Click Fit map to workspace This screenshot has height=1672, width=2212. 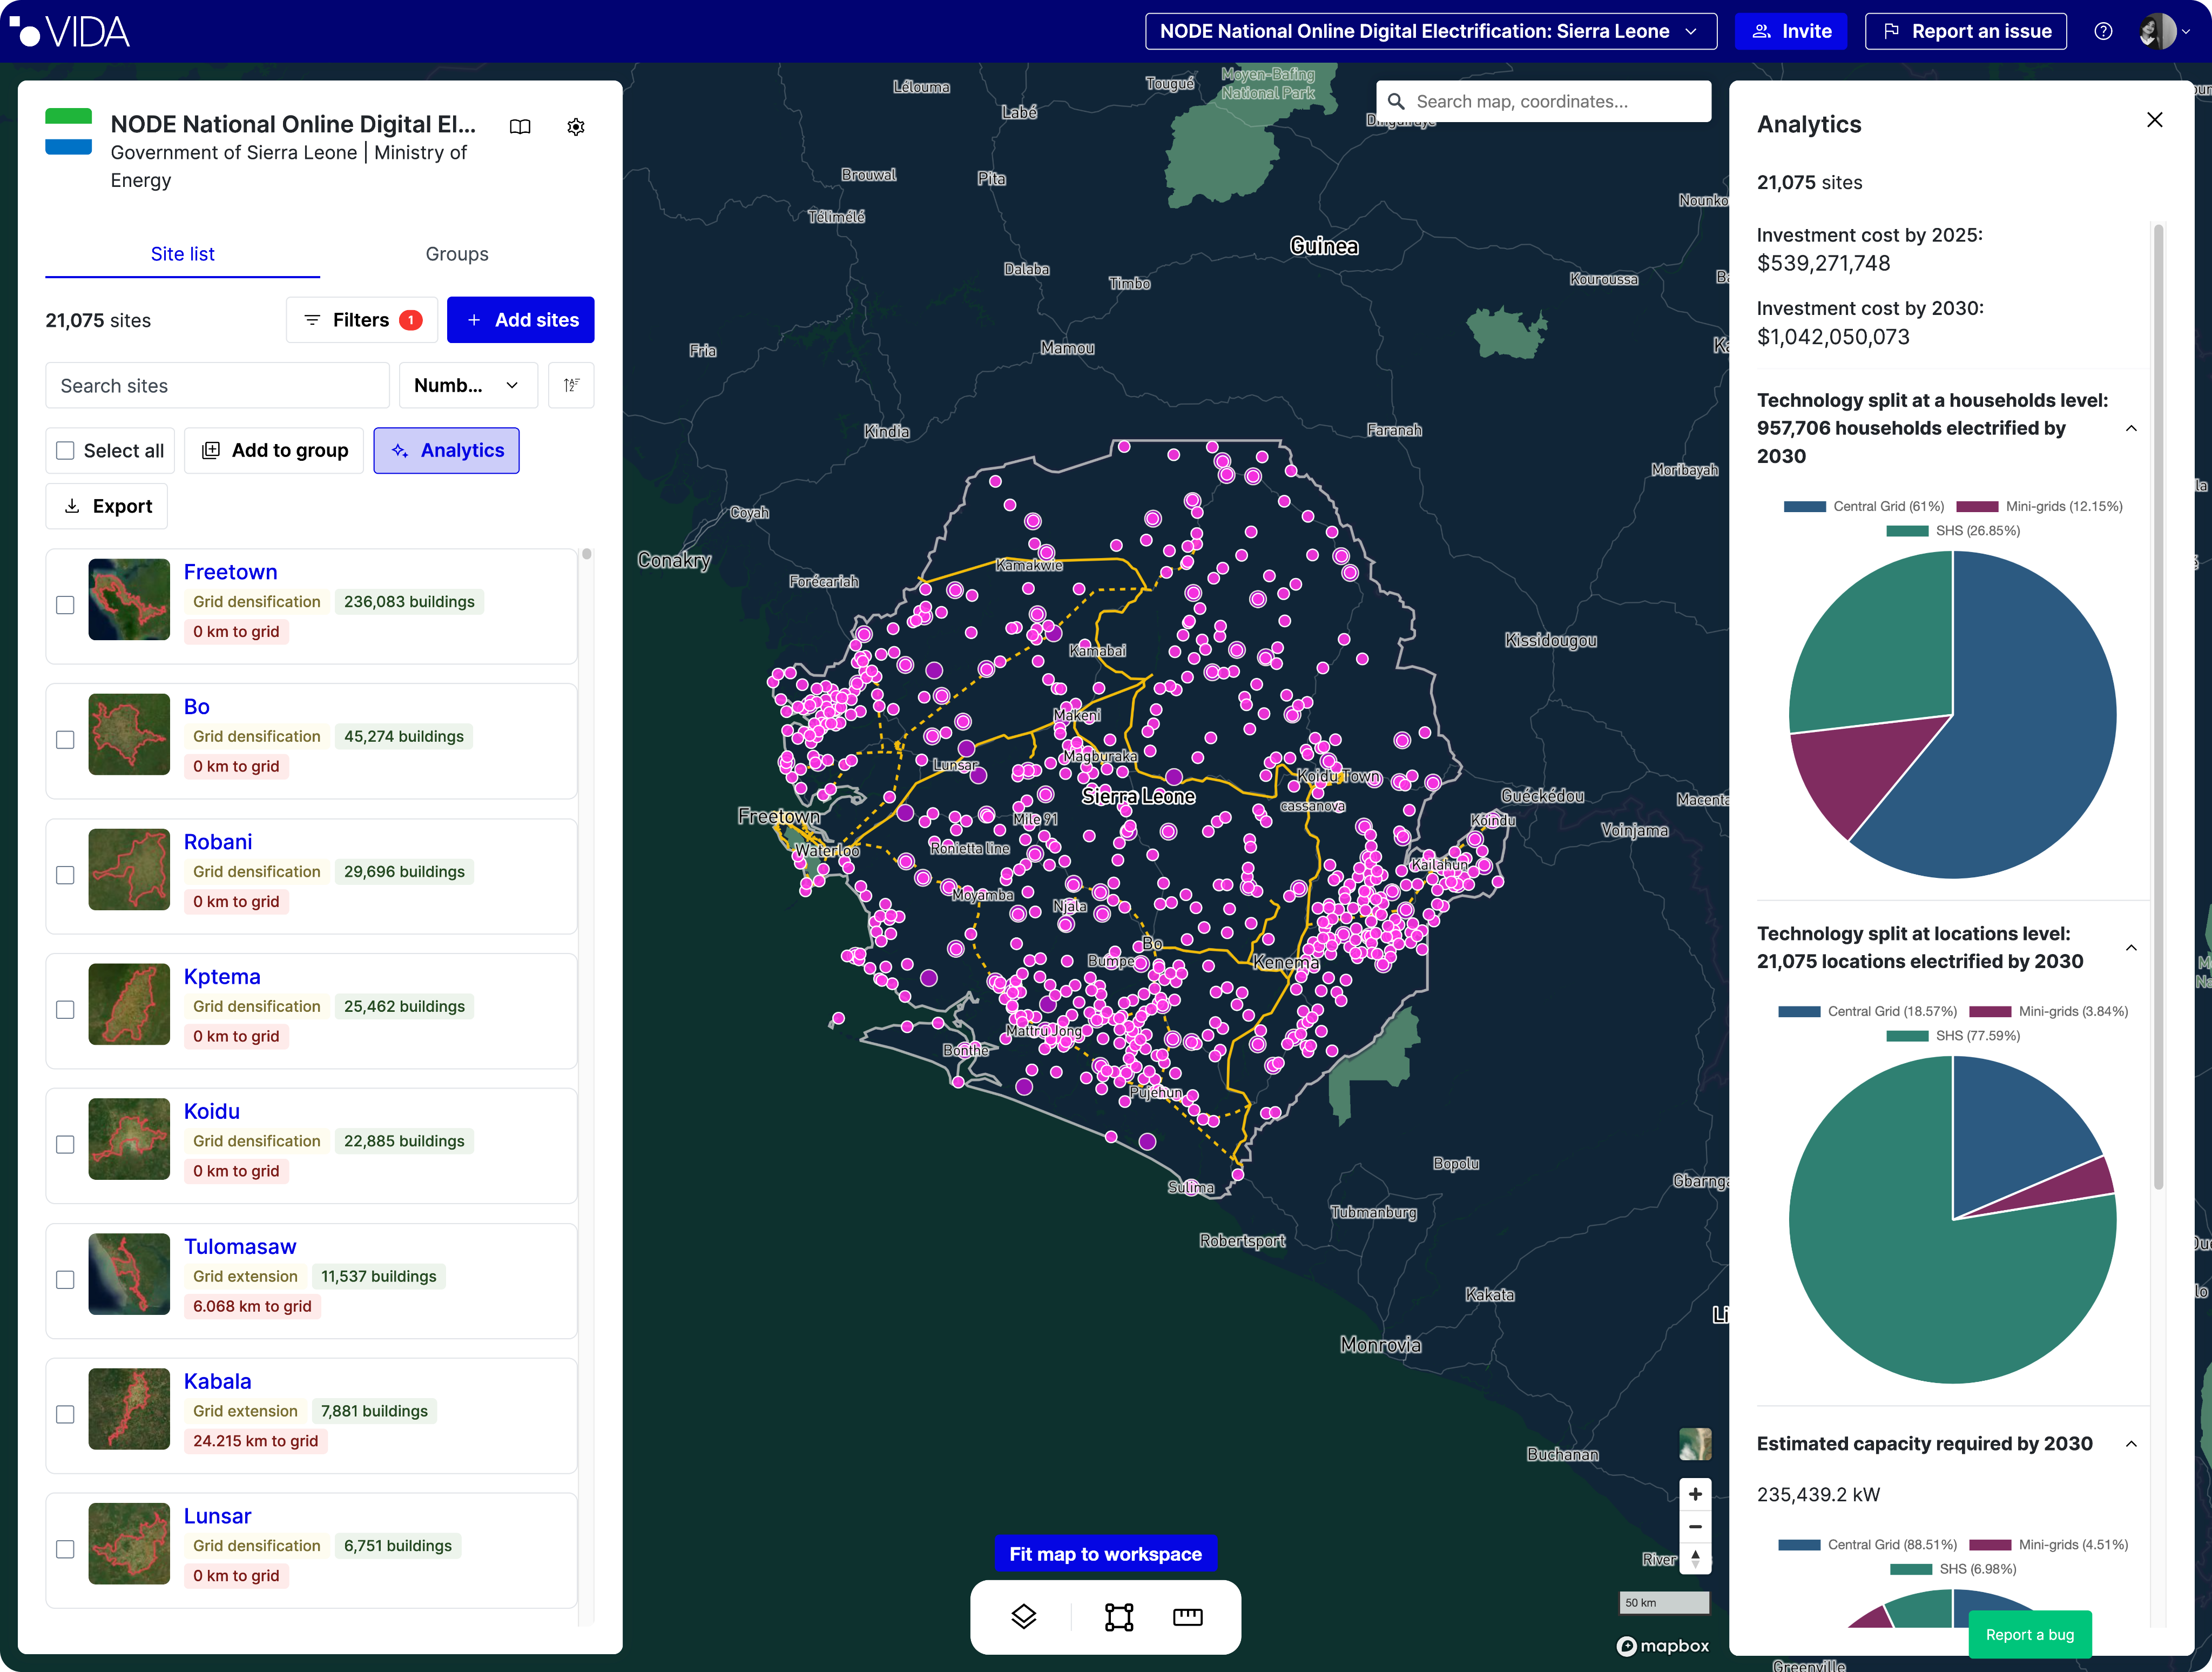click(1105, 1553)
